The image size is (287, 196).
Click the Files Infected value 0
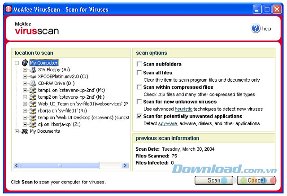click(172, 163)
